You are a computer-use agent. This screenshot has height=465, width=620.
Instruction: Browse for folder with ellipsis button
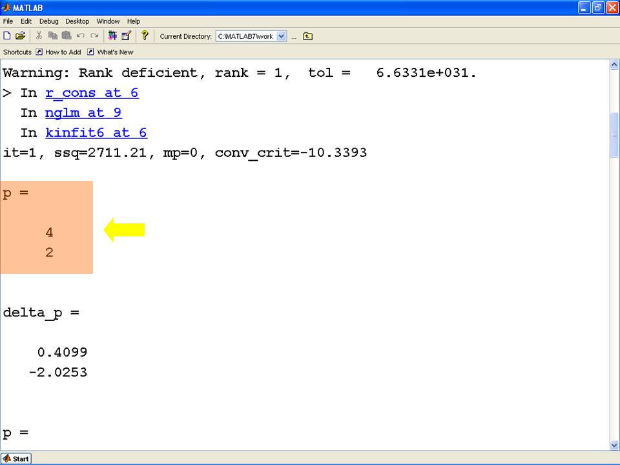pos(294,37)
